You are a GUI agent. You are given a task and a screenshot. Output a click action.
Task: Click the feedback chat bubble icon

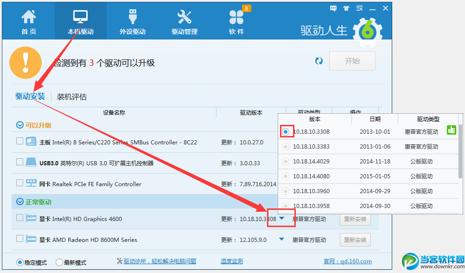[333, 8]
